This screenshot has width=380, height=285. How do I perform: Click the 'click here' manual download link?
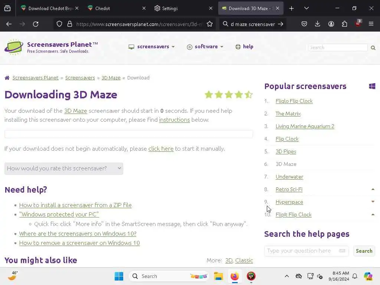click(x=161, y=148)
